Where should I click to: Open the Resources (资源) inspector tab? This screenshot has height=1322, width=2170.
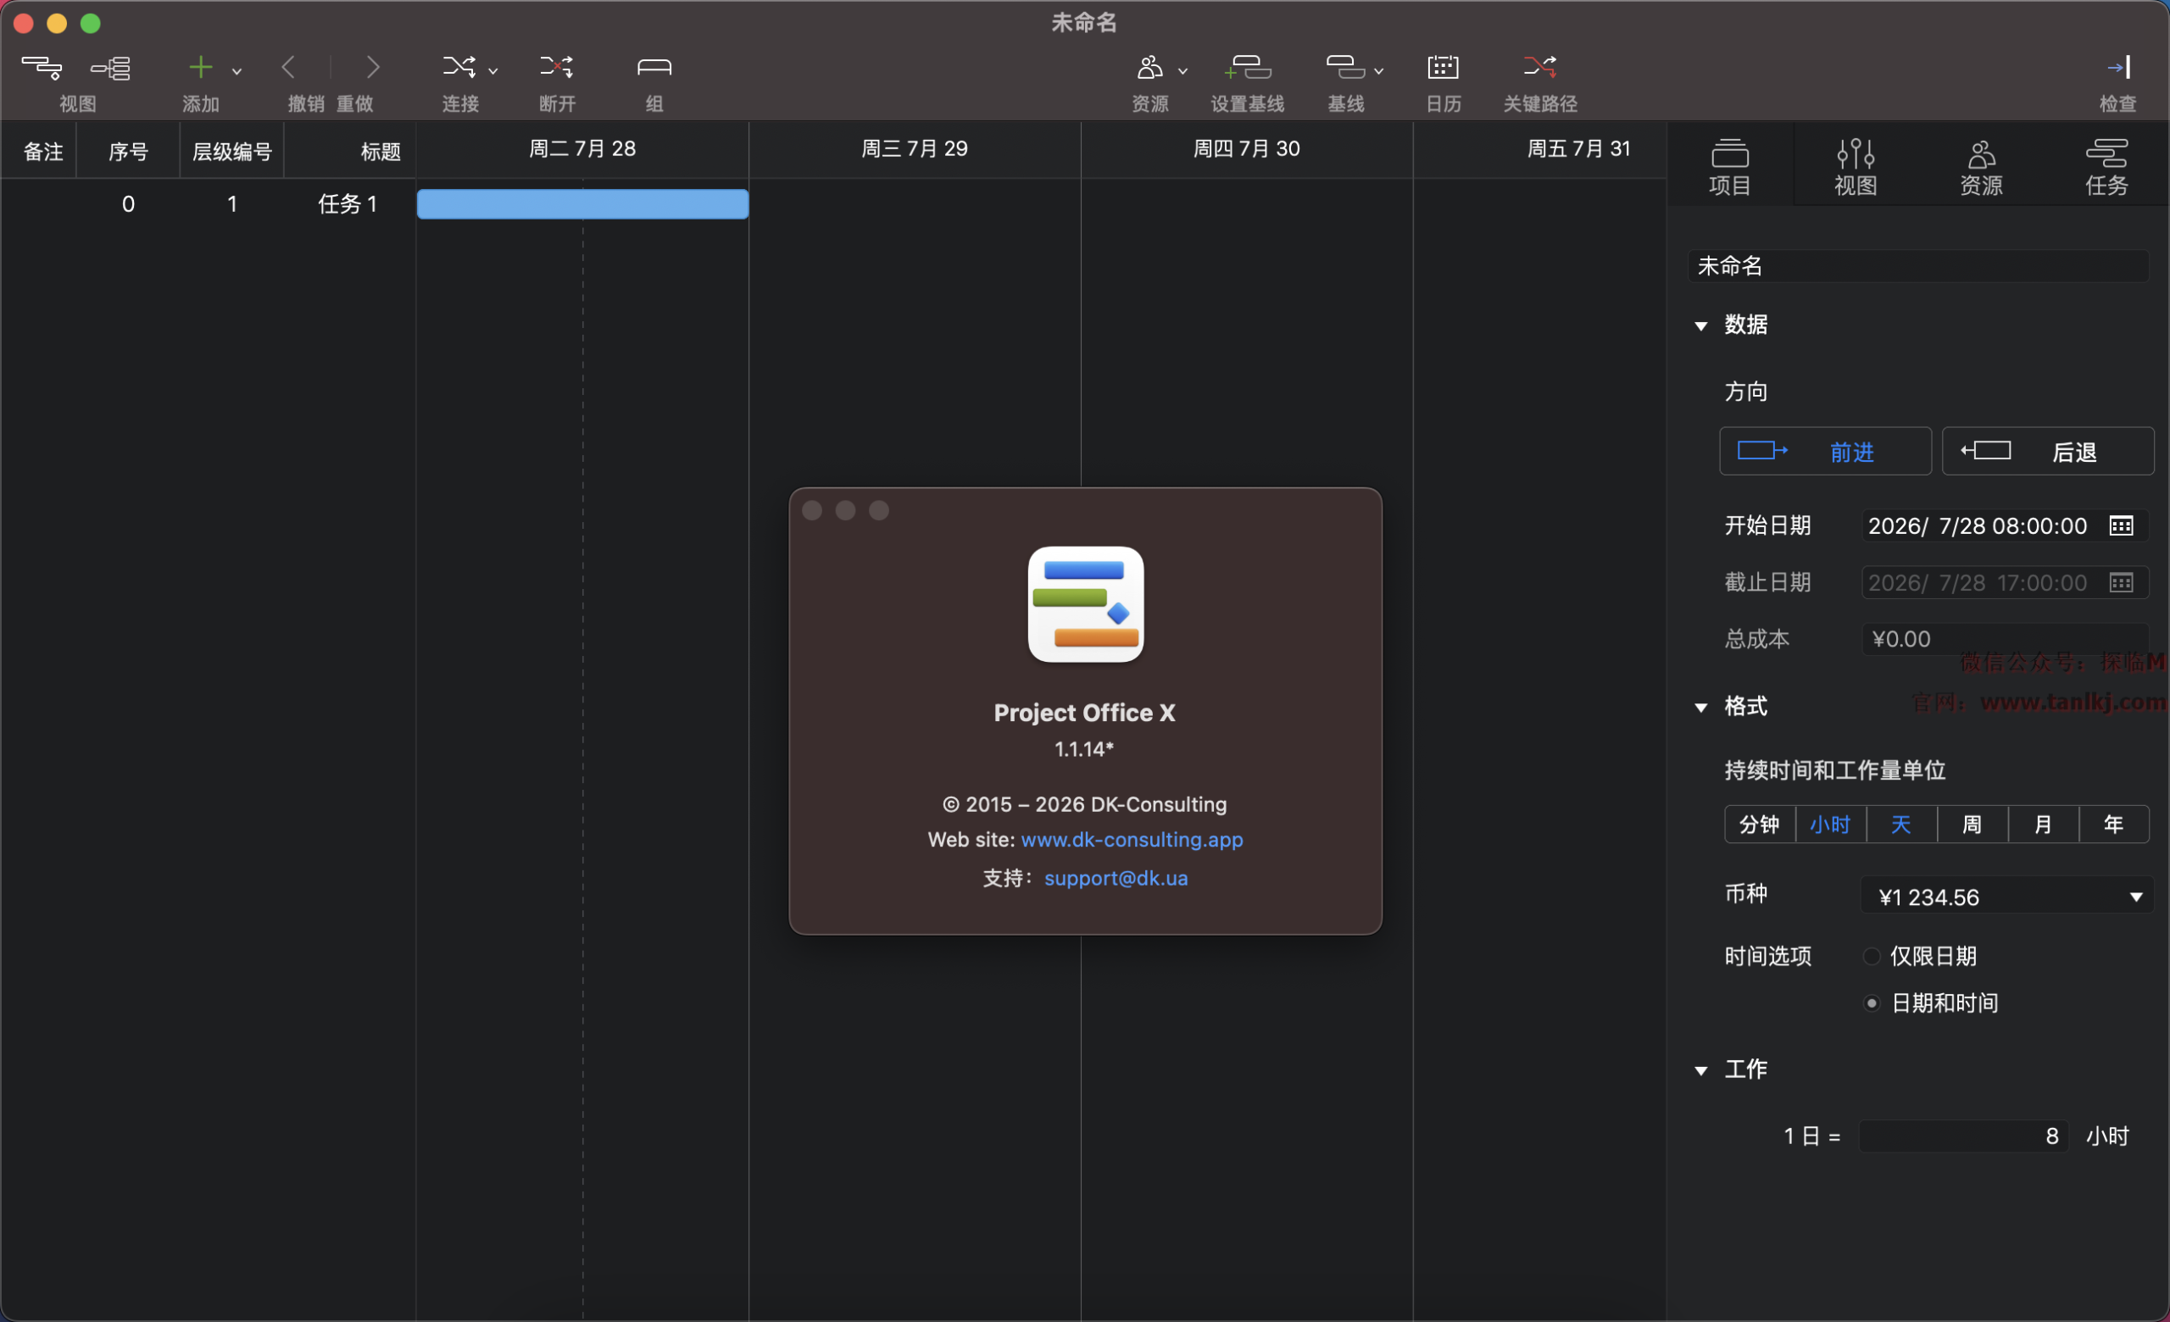1982,166
